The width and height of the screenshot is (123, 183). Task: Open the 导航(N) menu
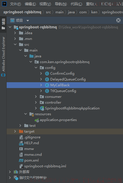[61, 4]
